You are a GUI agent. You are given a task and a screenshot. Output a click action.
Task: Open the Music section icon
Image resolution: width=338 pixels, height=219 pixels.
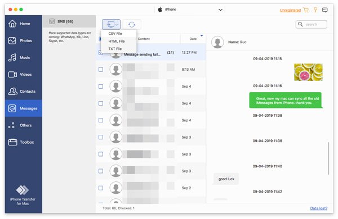point(12,57)
